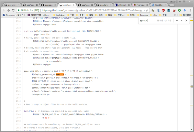Click the github.com address bar URL

[93, 10]
